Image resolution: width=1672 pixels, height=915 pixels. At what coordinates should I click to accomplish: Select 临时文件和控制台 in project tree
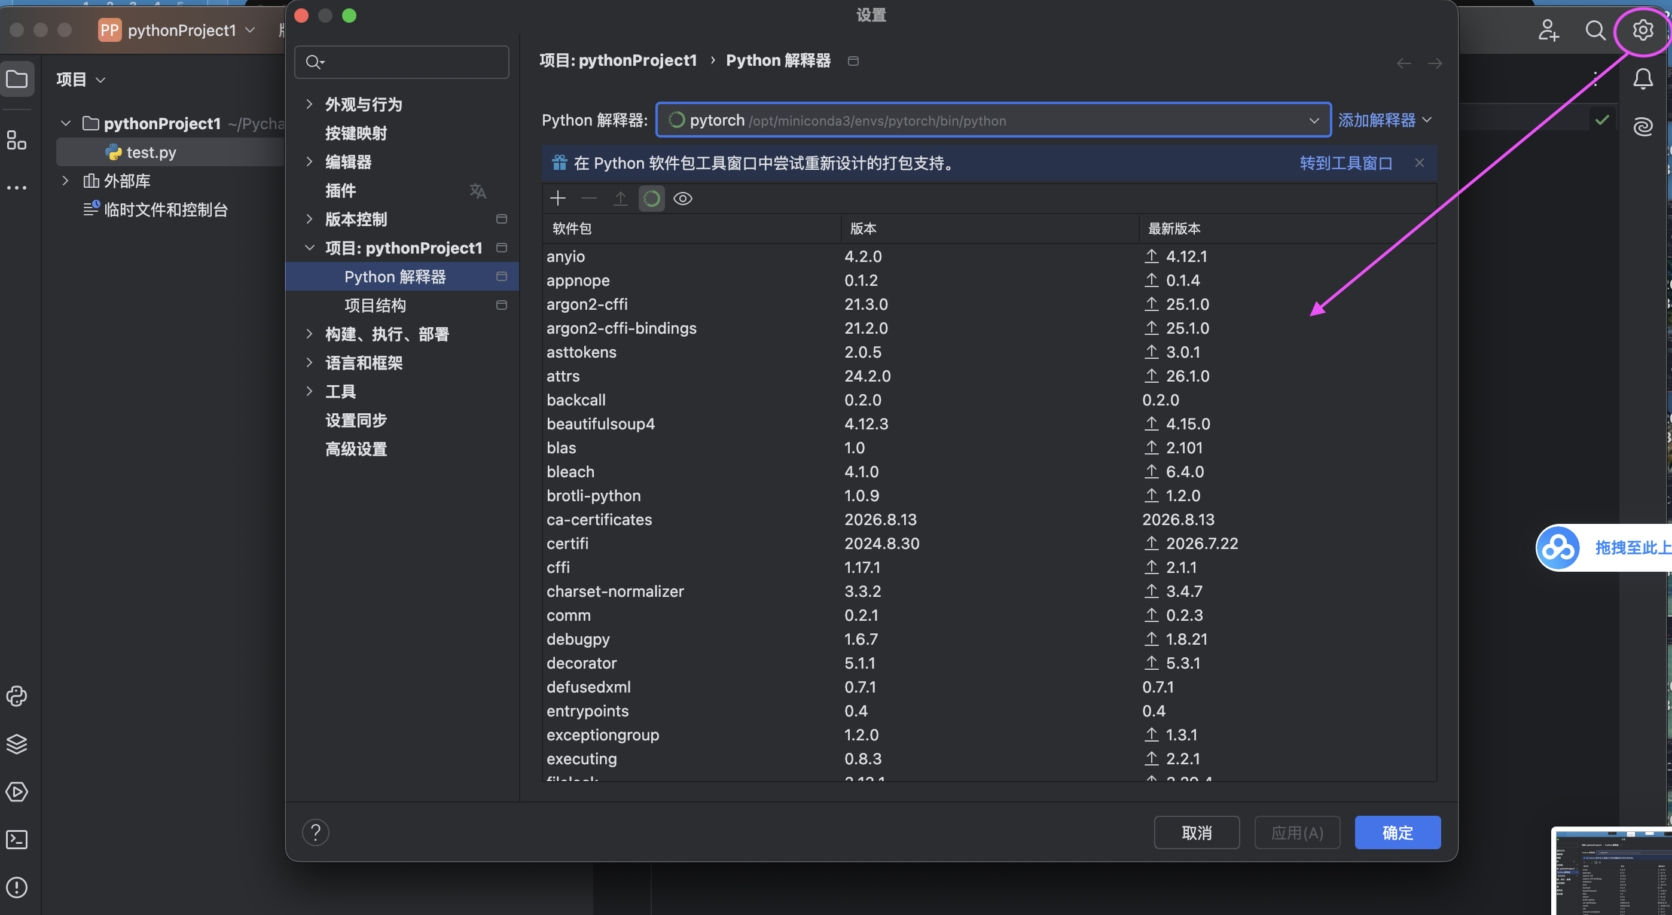coord(166,209)
